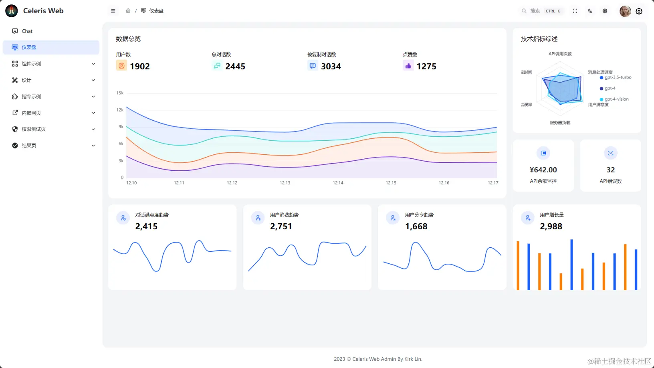The image size is (654, 368).
Task: Click the 3034 copied conversations value
Action: coord(331,67)
